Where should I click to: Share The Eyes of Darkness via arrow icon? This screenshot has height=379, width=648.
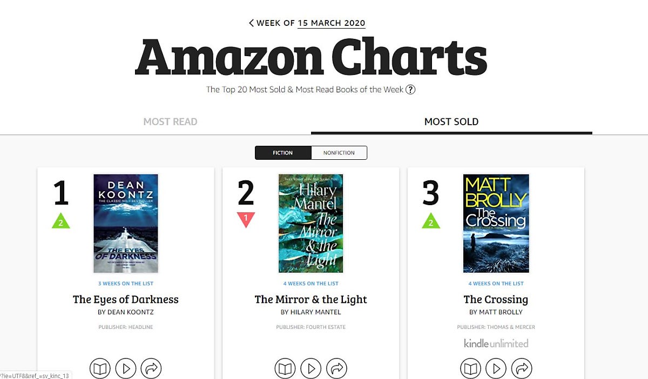[151, 369]
